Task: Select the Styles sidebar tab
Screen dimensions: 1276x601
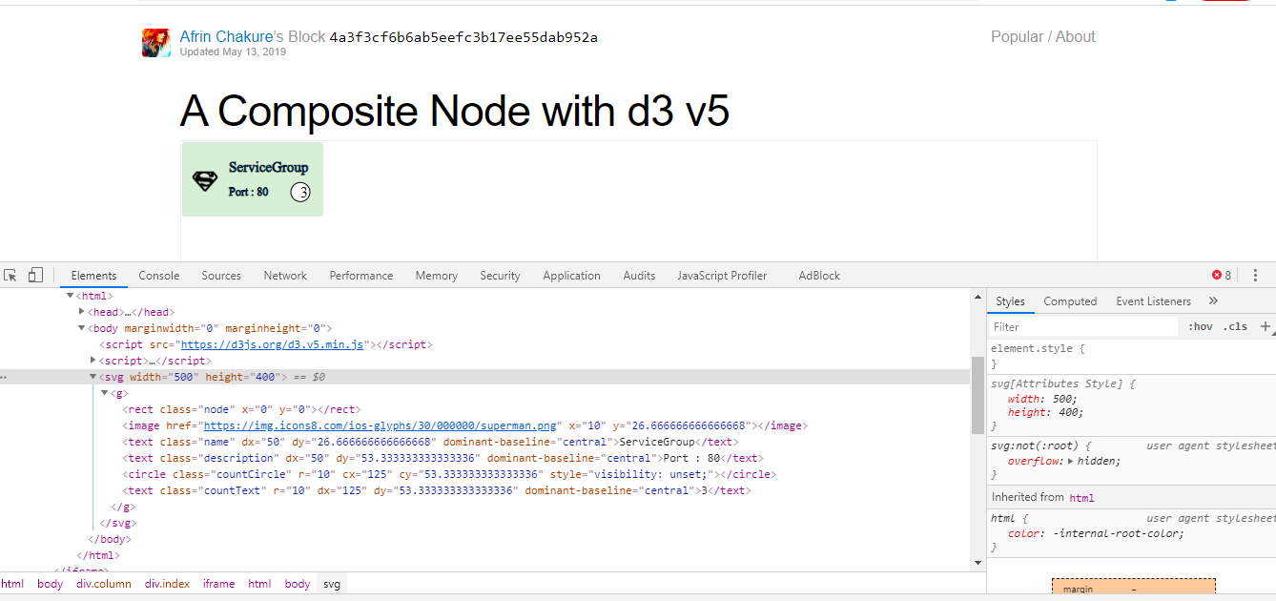Action: [x=1010, y=300]
